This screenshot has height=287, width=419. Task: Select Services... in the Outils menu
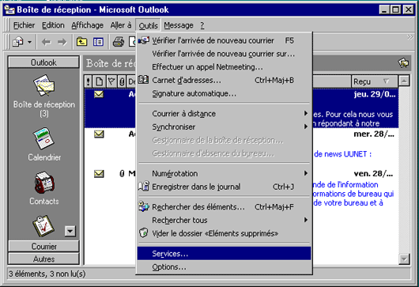coord(224,254)
